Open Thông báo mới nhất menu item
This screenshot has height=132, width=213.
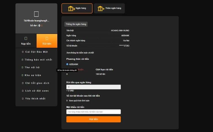pos(38,60)
